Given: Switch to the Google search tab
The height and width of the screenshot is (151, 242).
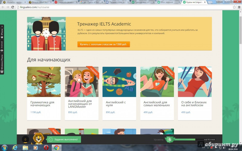Looking at the screenshot, I should point(91,2).
